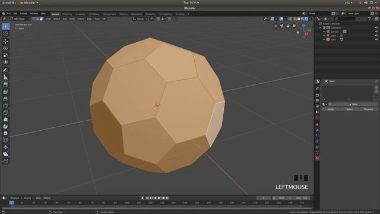Select the Spin tool
This screenshot has width=380, height=214.
pos(5,127)
